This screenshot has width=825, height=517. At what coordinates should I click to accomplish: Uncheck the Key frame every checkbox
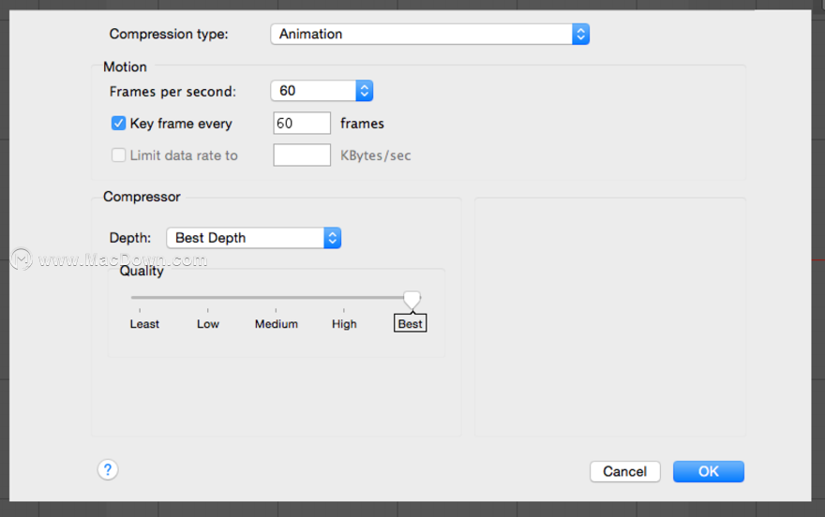(118, 124)
